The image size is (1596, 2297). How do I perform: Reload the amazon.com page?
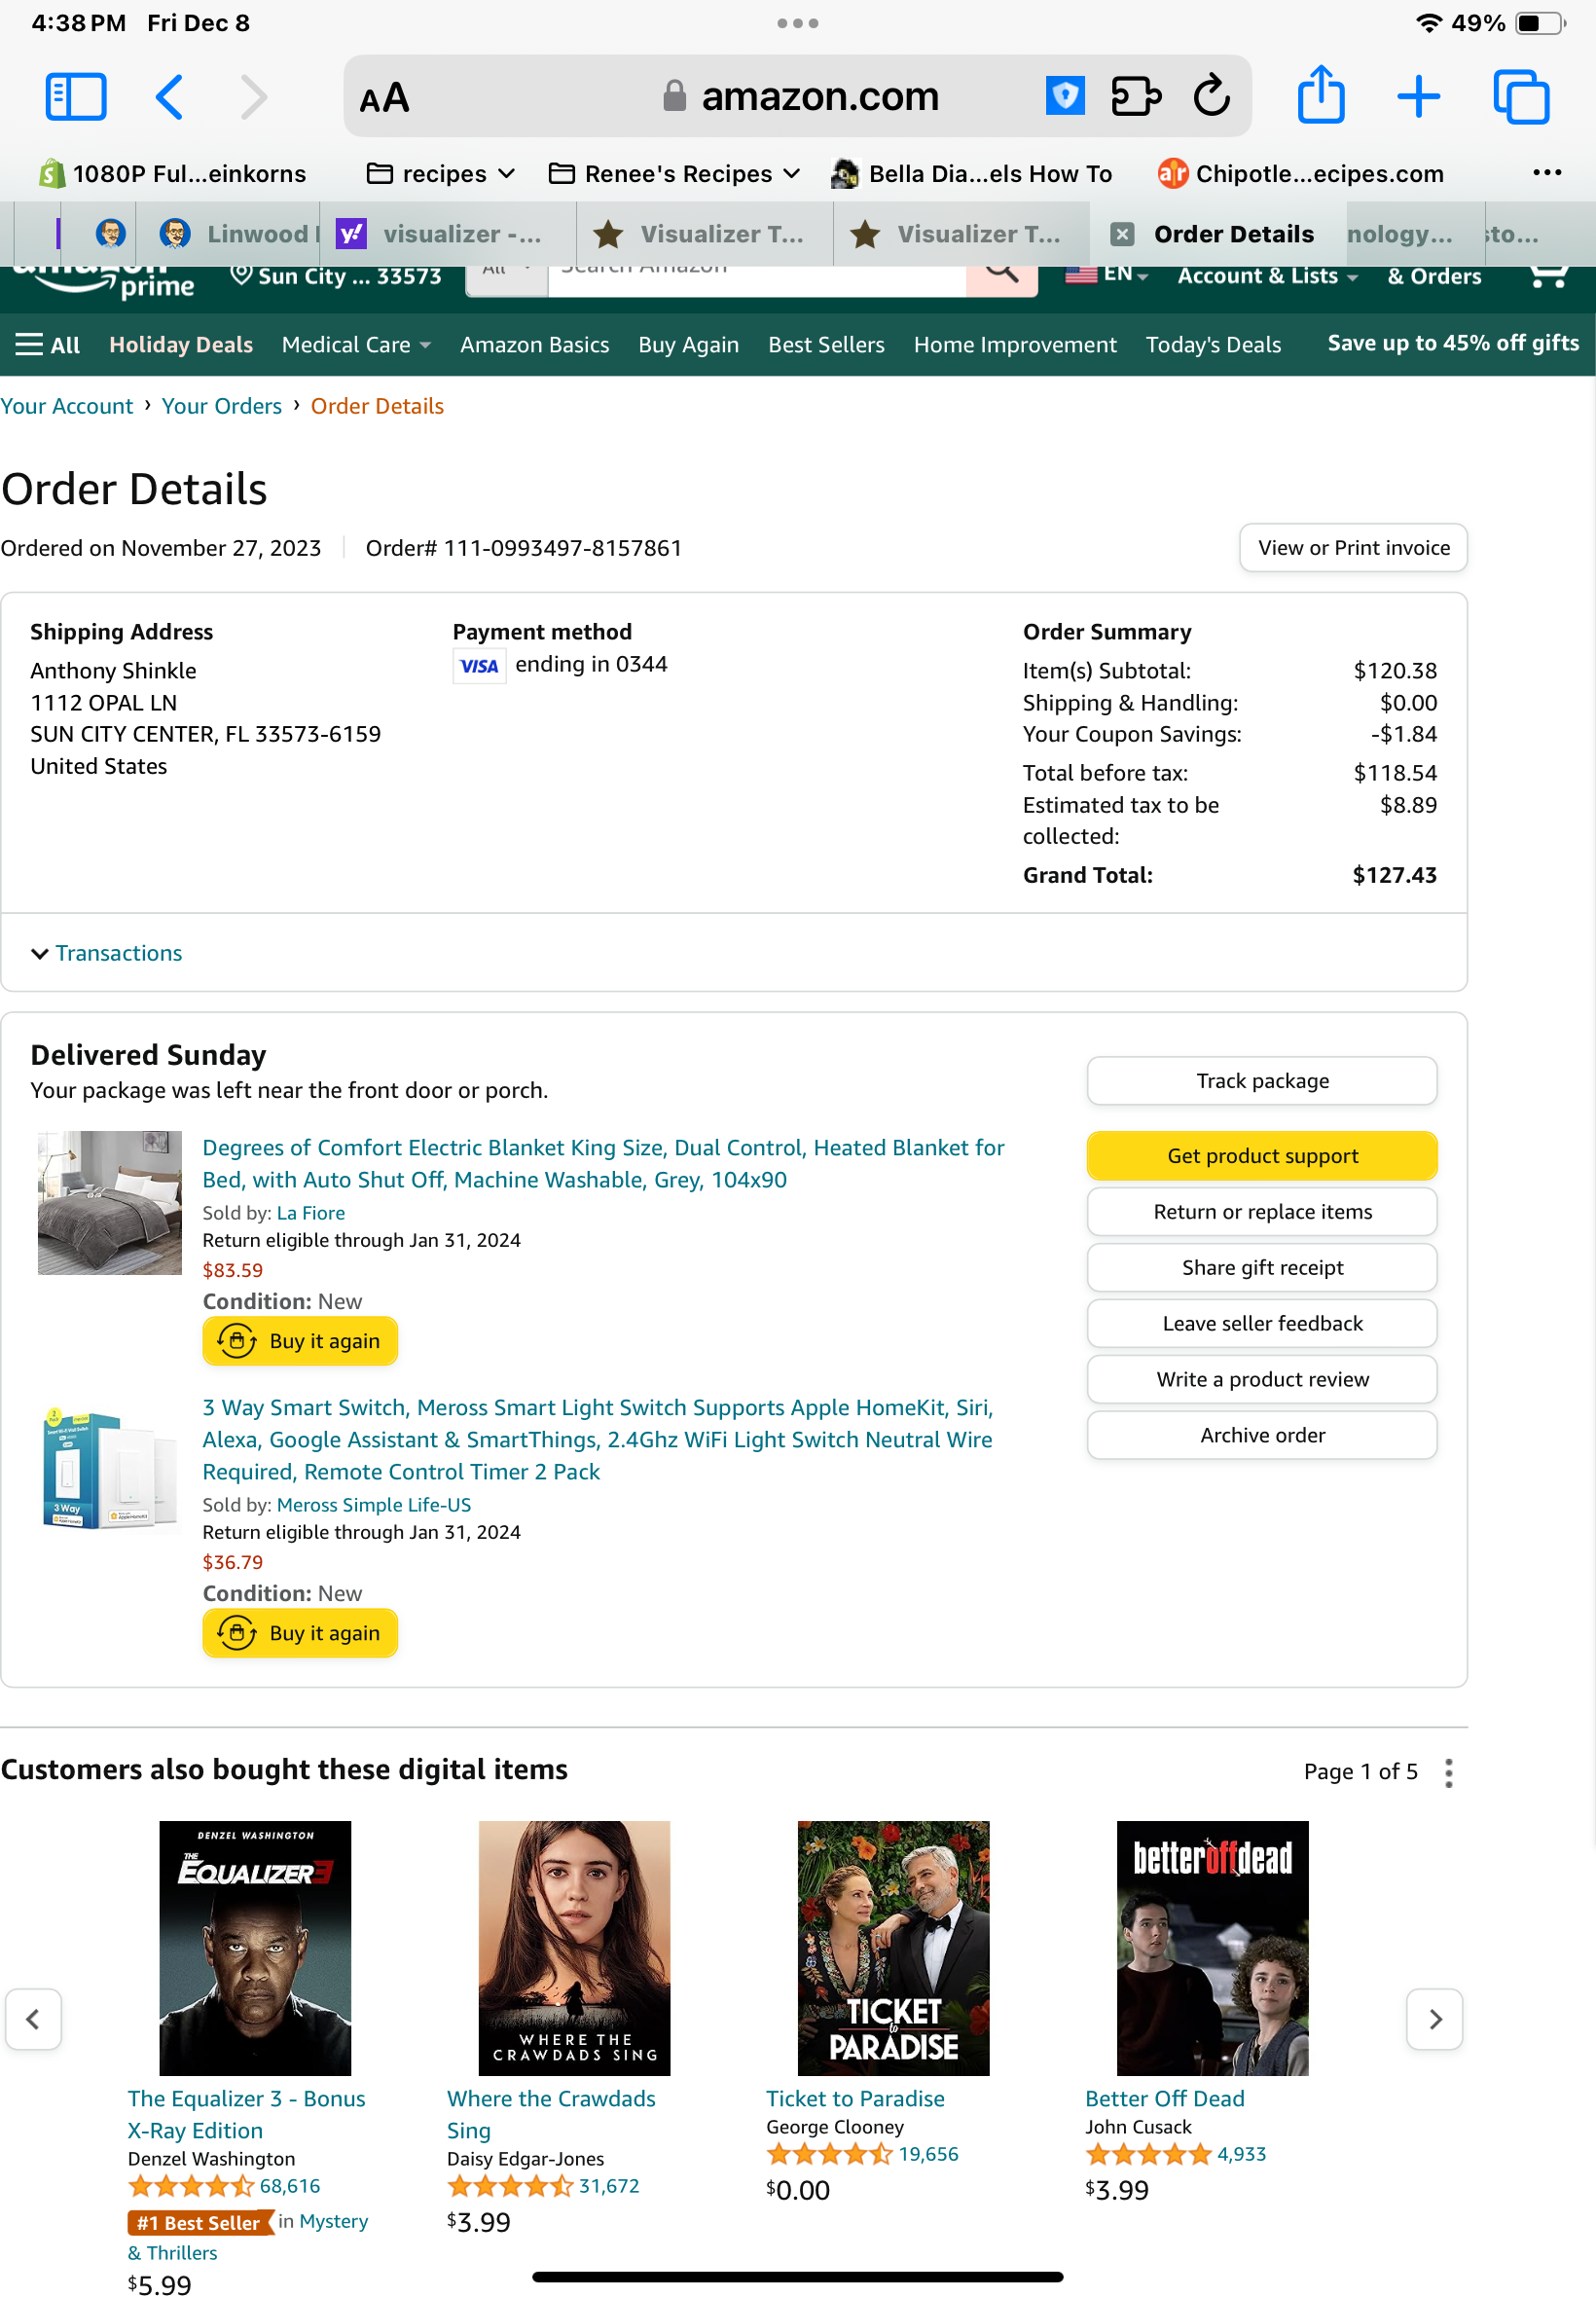pos(1212,96)
